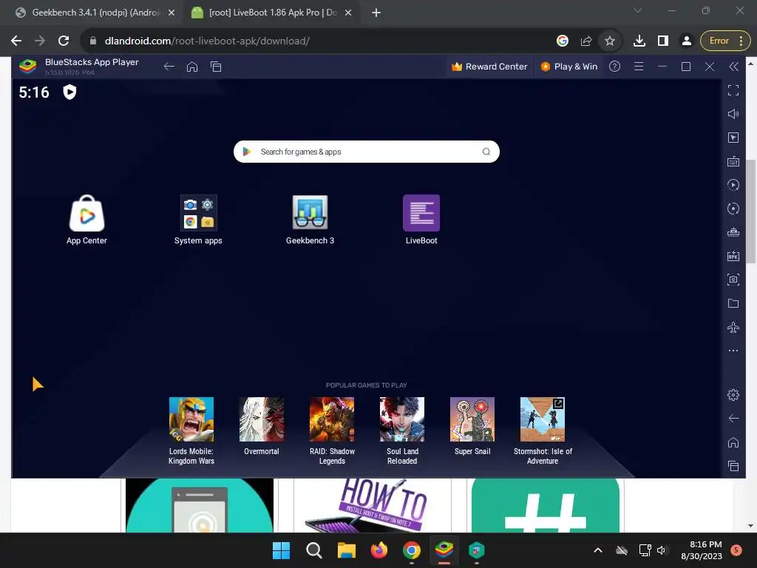Open Play & Win

pyautogui.click(x=569, y=67)
